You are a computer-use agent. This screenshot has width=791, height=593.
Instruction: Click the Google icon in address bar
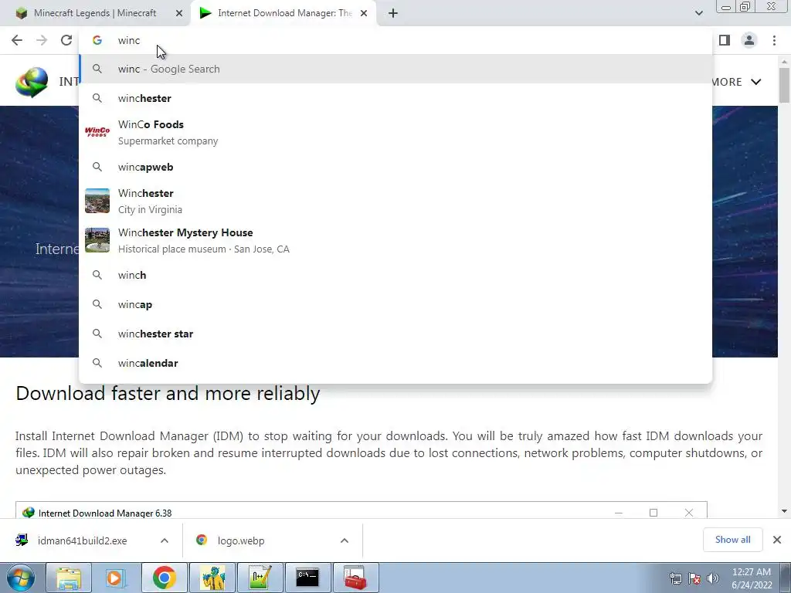pos(97,40)
